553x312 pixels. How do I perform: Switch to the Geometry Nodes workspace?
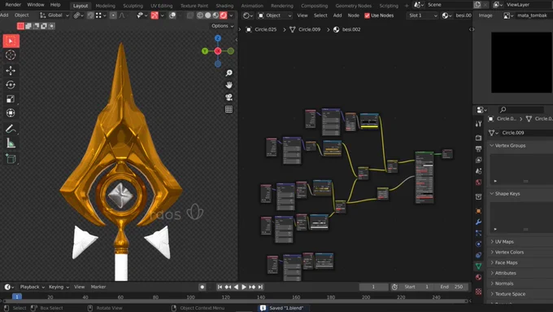(353, 6)
